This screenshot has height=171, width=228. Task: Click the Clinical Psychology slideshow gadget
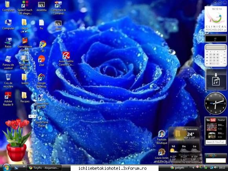[x=215, y=19]
